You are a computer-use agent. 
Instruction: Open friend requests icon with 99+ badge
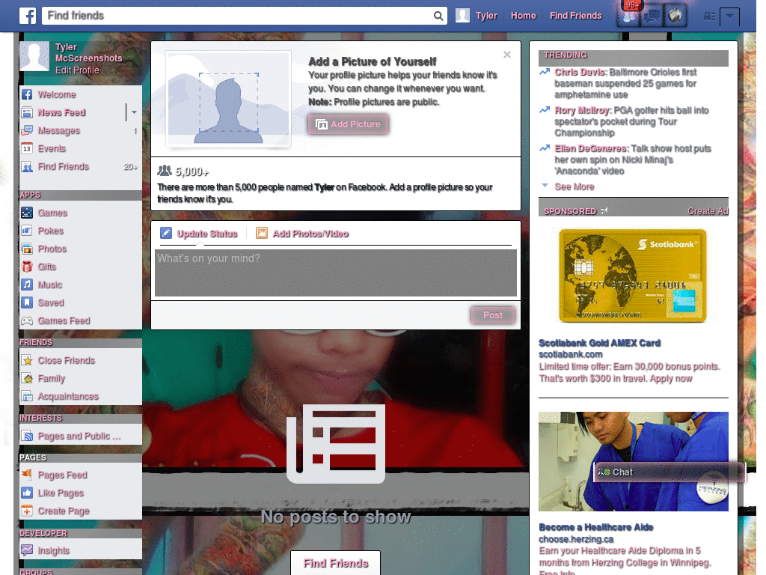pos(628,16)
